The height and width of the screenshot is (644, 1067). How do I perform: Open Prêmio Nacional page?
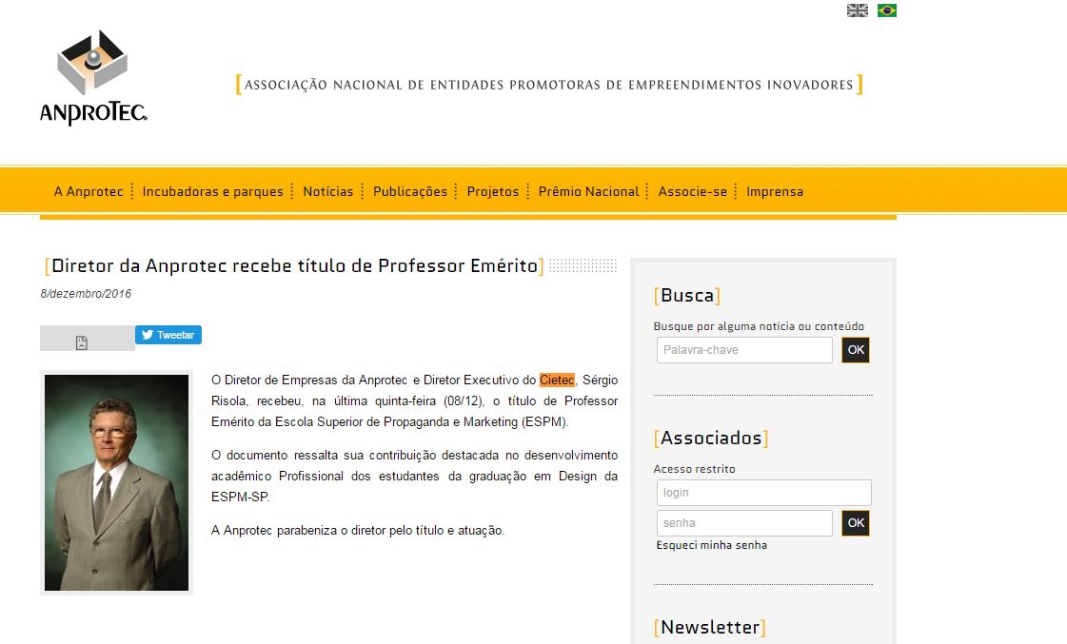click(588, 192)
